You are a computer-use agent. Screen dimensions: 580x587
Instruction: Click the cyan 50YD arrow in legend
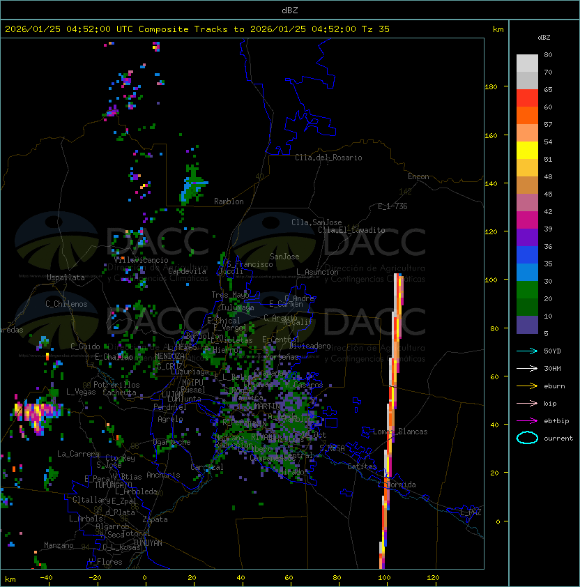527,351
